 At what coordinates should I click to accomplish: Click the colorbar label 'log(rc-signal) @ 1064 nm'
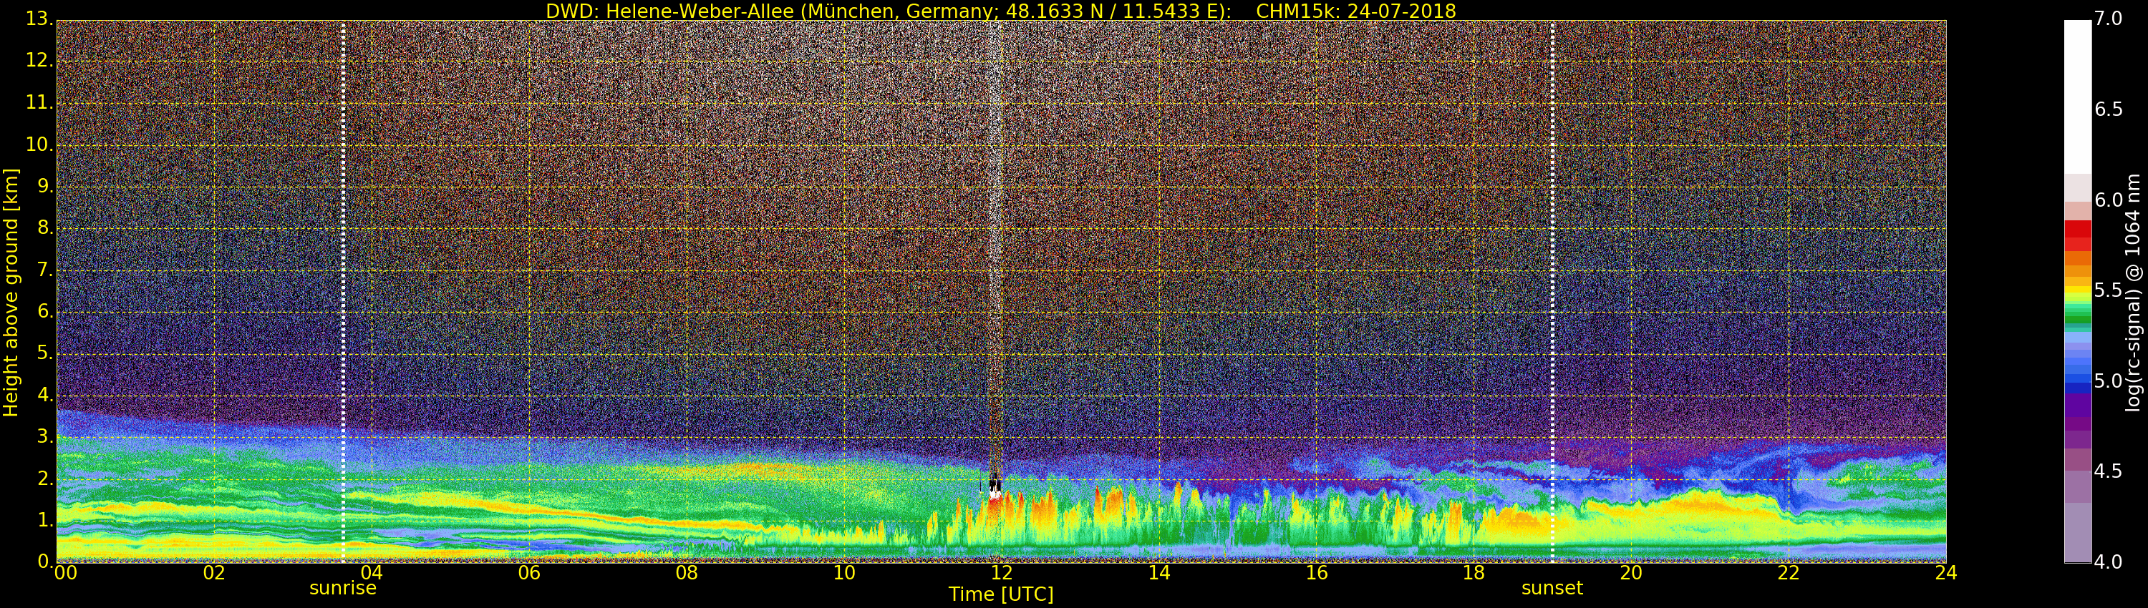tap(2133, 293)
